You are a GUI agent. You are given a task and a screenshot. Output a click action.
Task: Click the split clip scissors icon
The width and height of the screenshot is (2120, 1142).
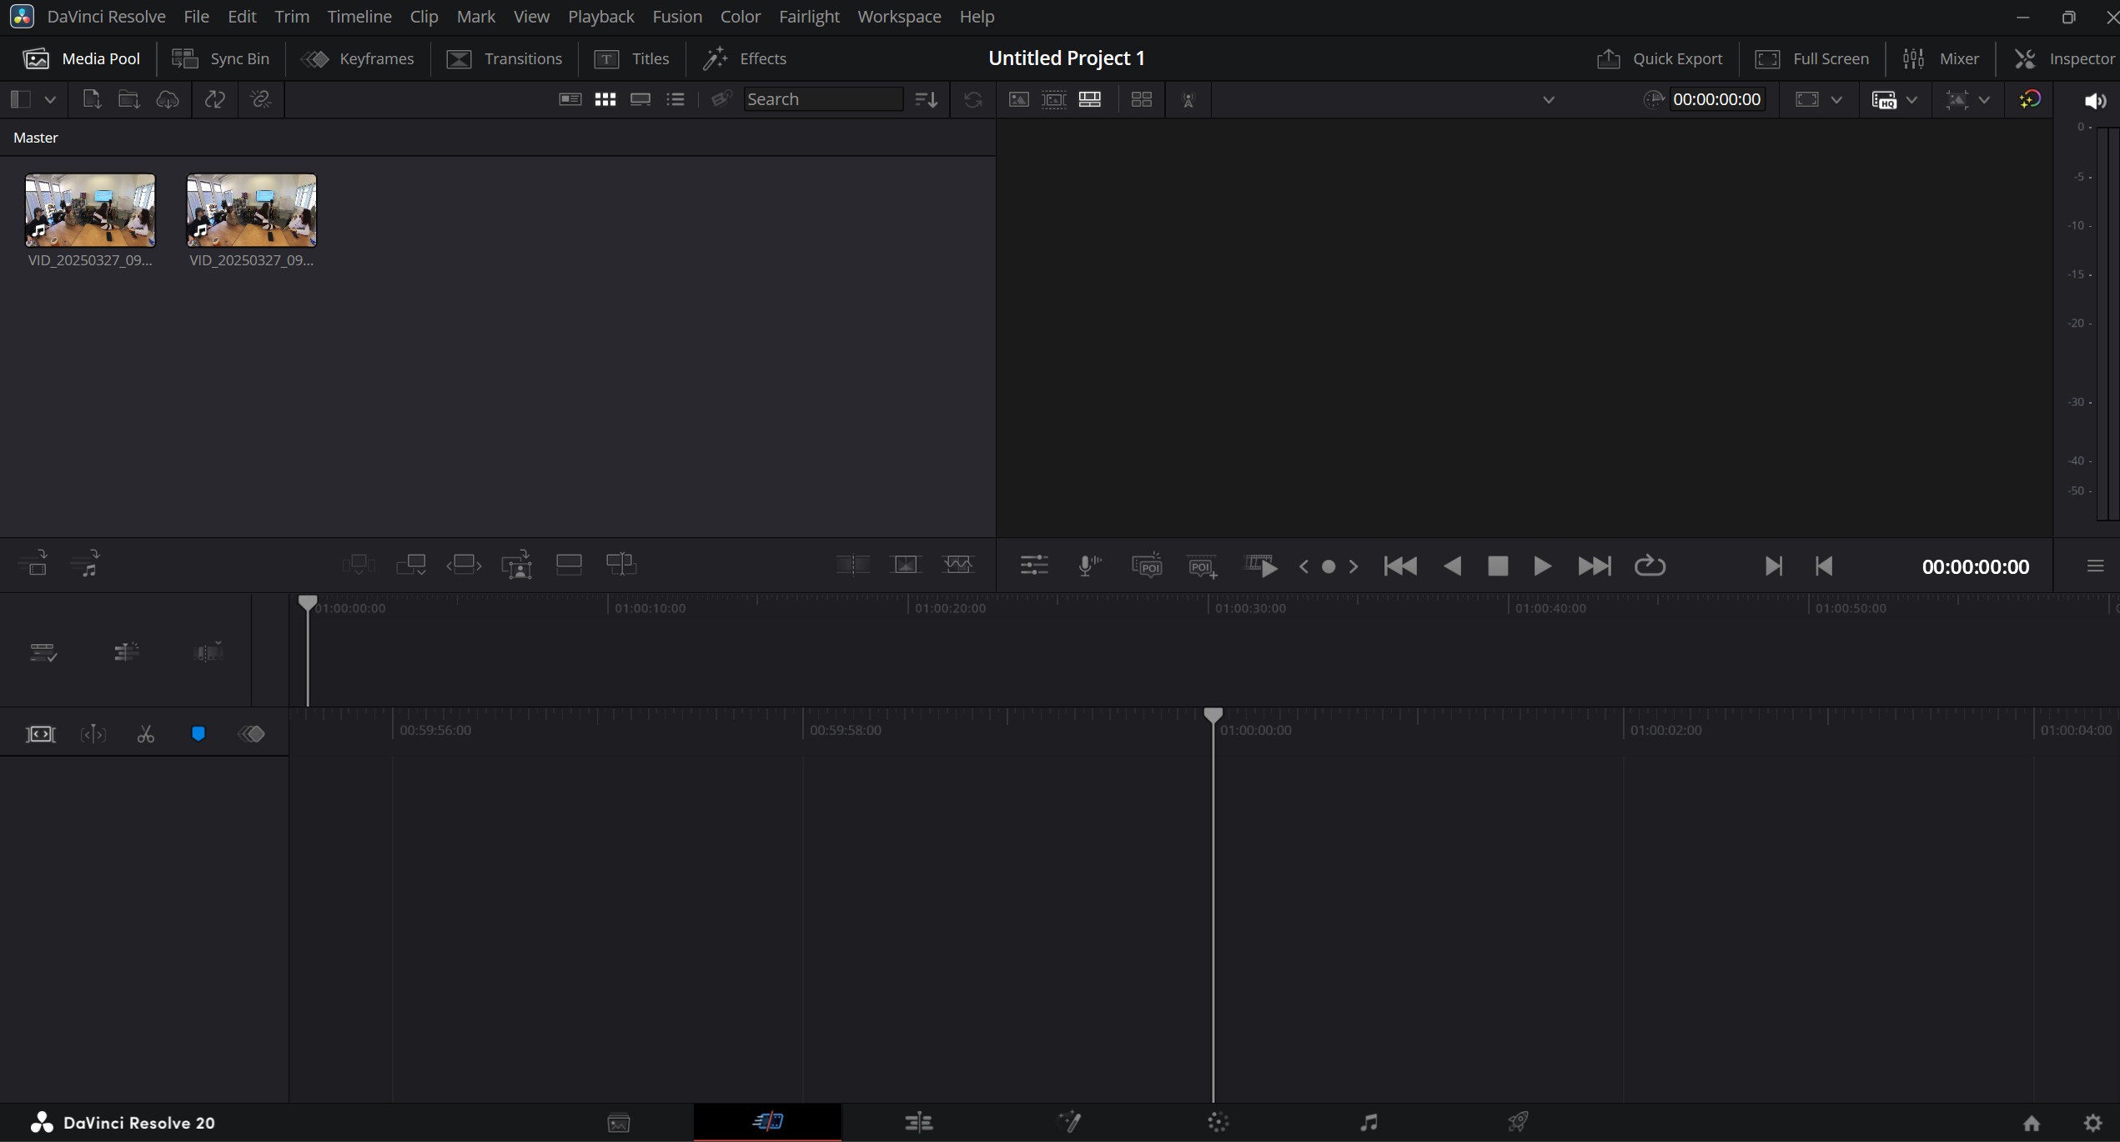point(146,734)
